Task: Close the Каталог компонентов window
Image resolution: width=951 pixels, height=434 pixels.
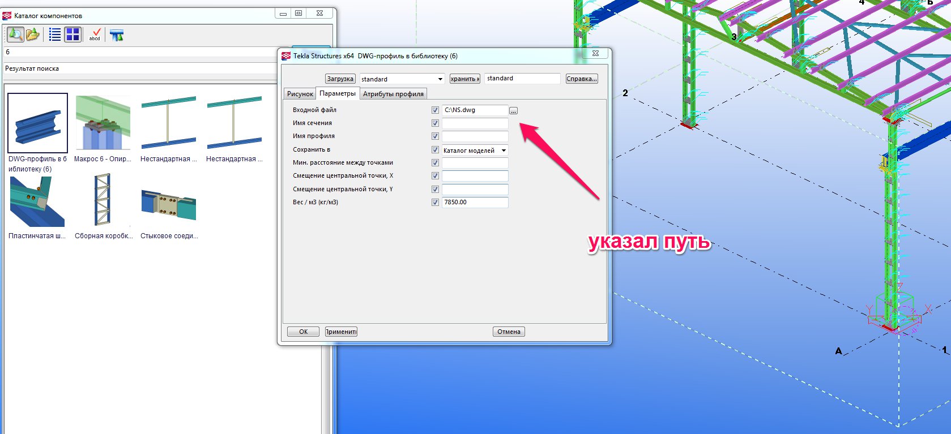Action: click(x=319, y=13)
